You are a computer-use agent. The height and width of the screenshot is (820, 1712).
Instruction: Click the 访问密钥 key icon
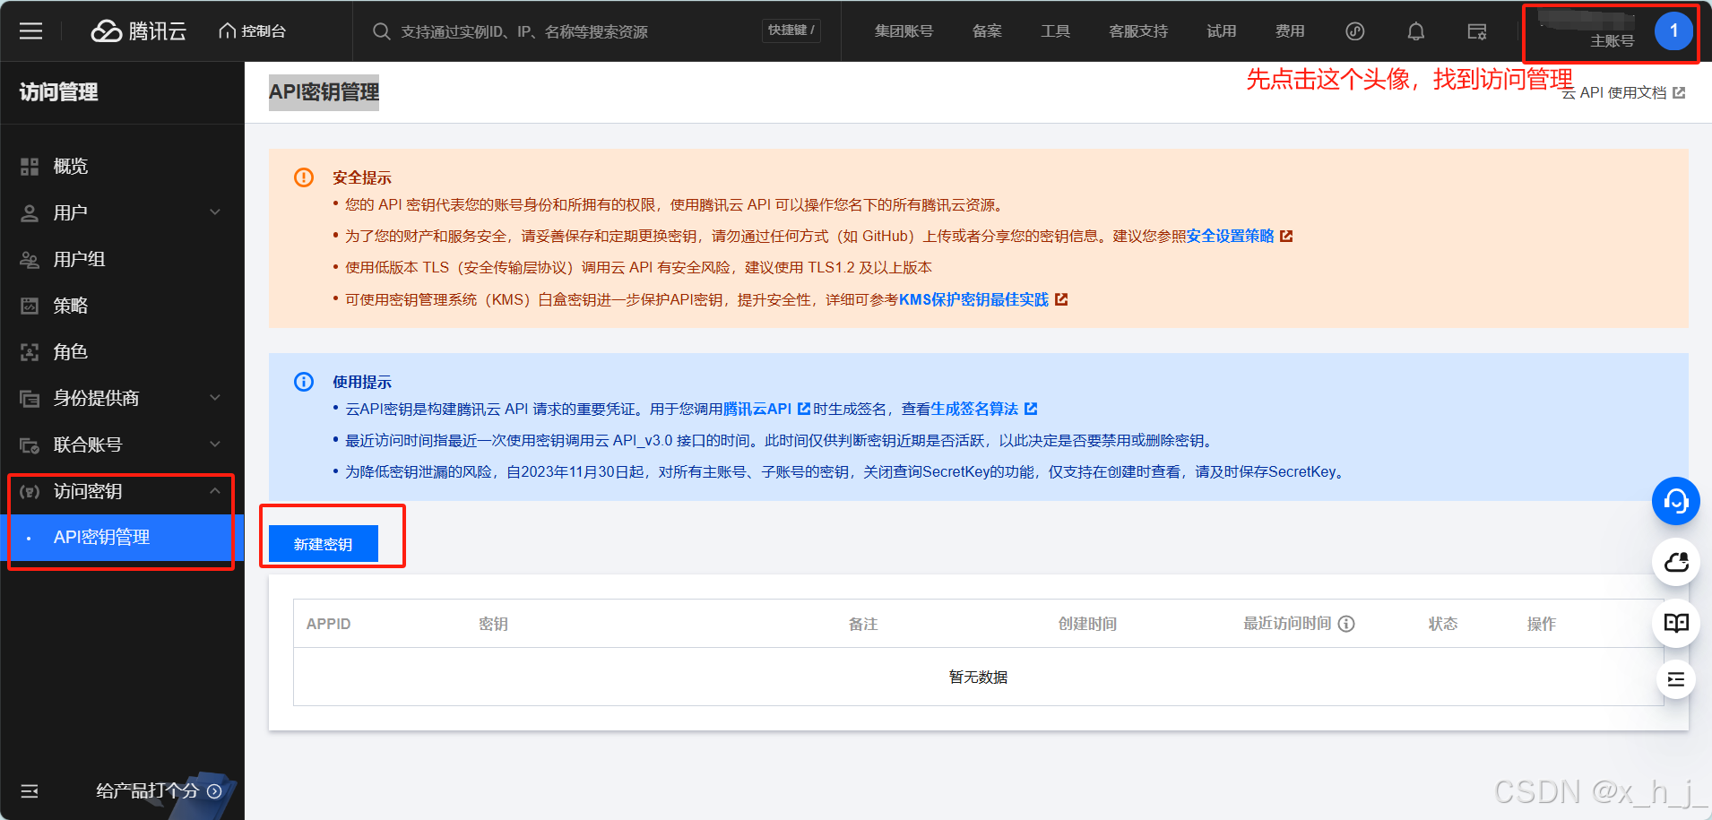30,491
